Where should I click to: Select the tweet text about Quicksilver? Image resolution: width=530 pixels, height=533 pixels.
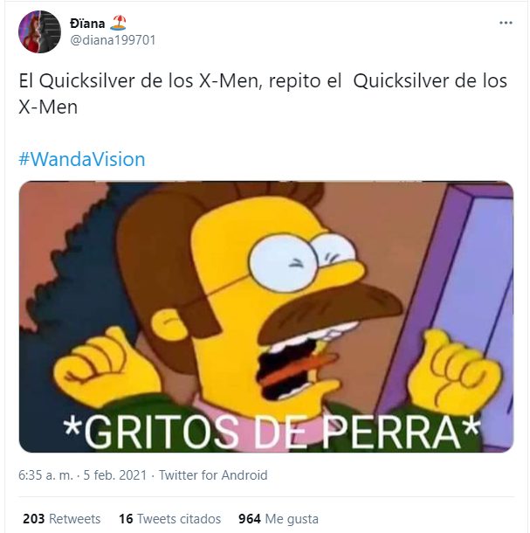pos(263,93)
